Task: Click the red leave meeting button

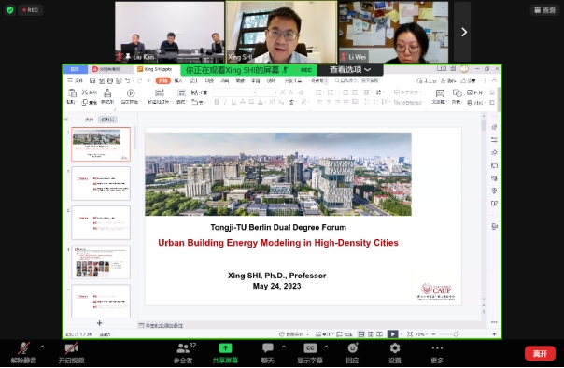Action: (540, 354)
